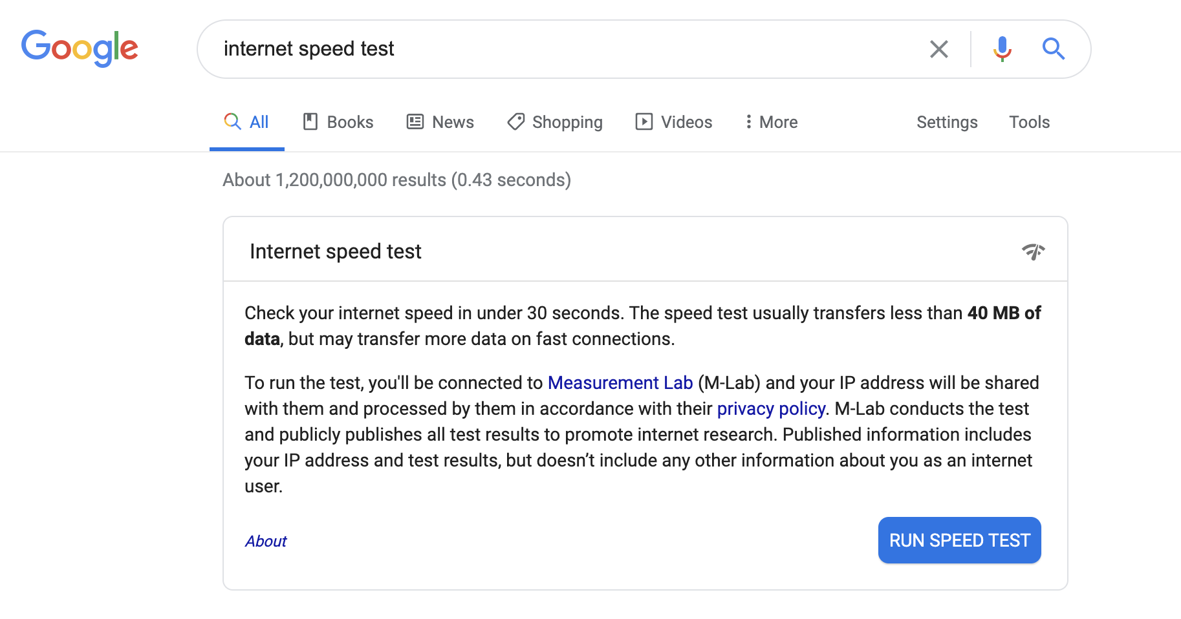Expand the More options menu
The width and height of the screenshot is (1181, 619).
pyautogui.click(x=771, y=122)
